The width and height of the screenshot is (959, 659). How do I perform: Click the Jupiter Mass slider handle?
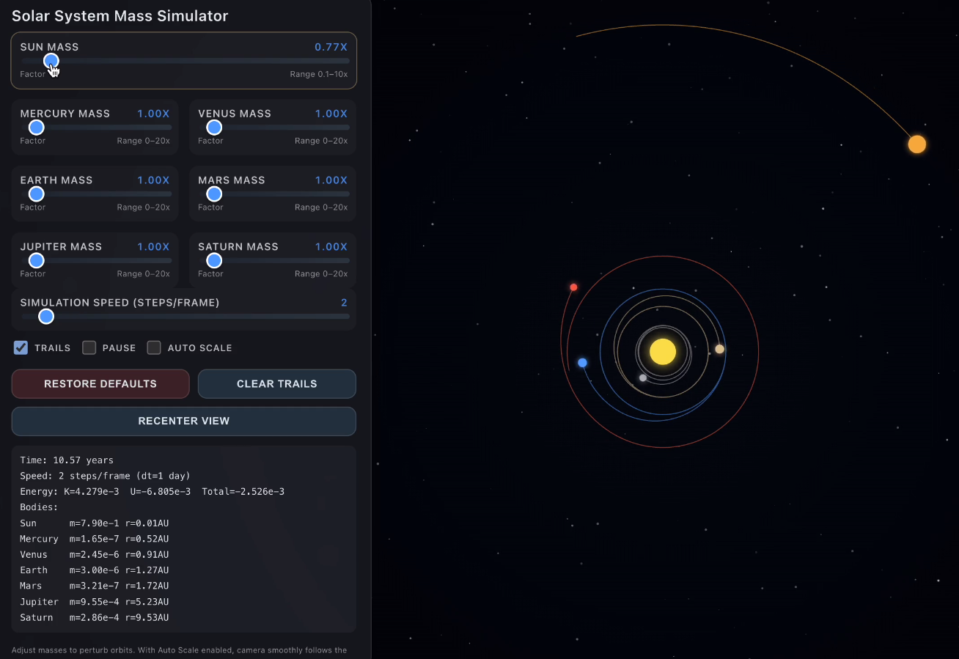(37, 261)
